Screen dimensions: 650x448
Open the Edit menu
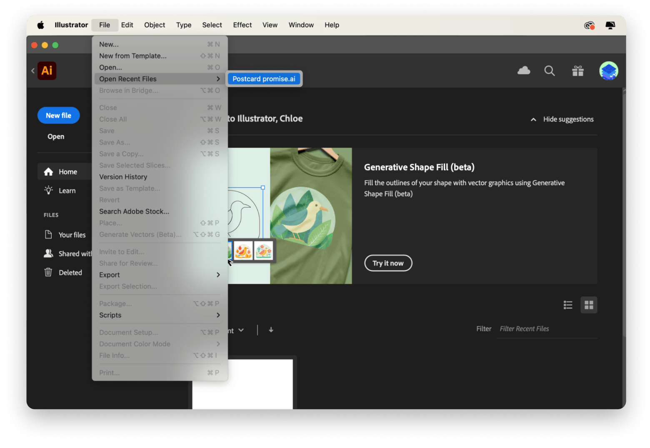(127, 25)
